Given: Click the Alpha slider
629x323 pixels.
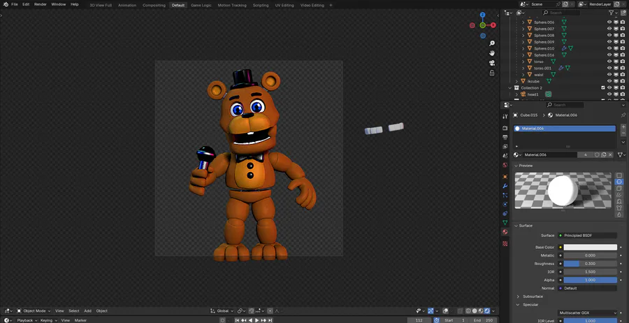Looking at the screenshot, I should point(590,280).
